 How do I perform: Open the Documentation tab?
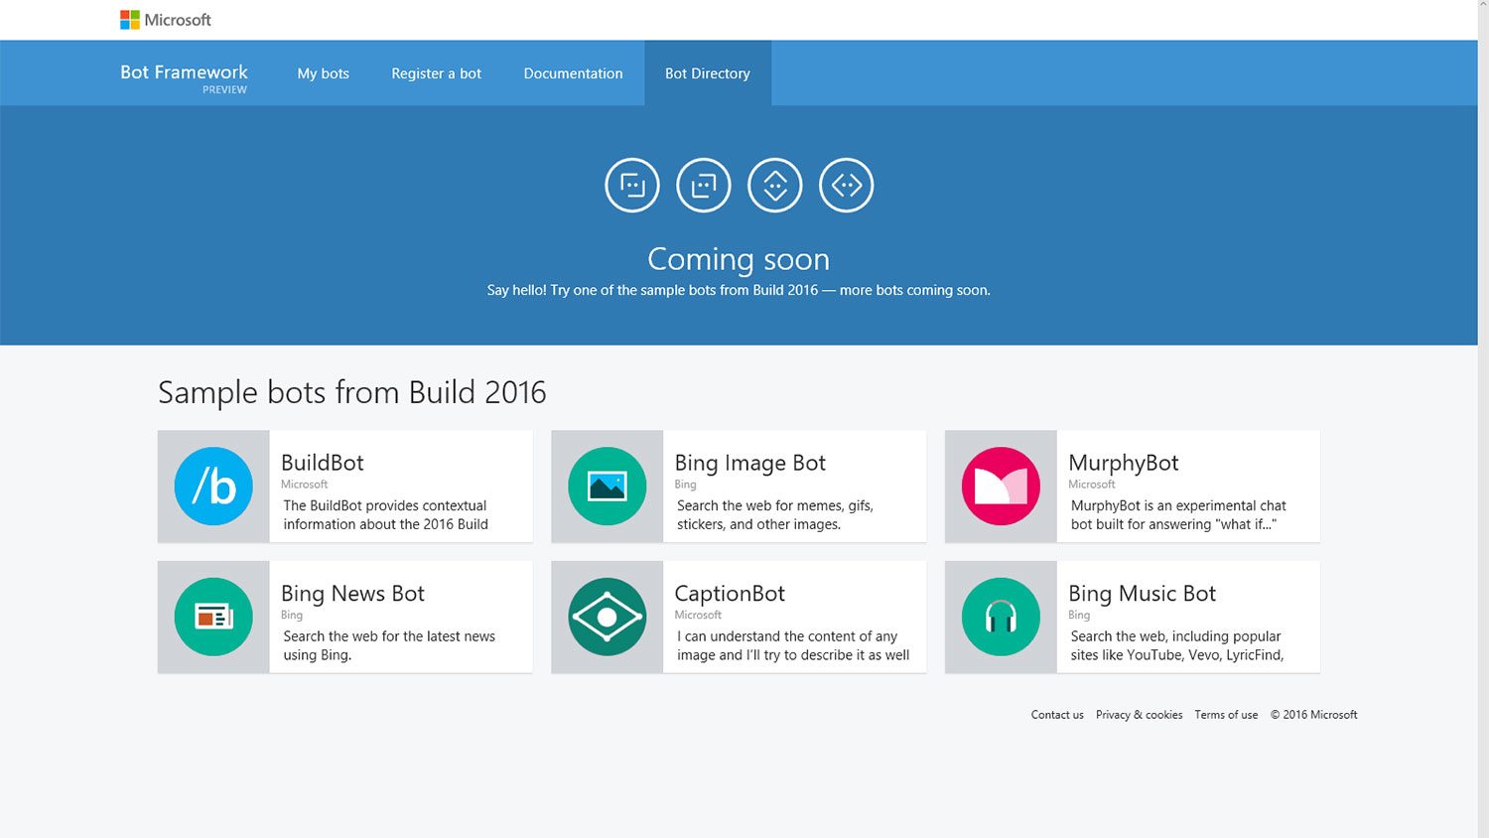pos(573,73)
